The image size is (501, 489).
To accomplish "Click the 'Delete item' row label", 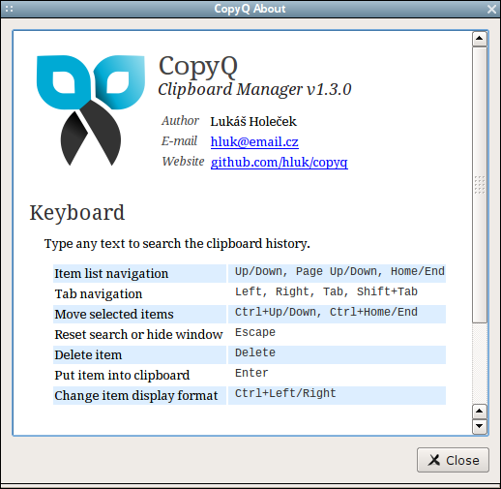I will [x=88, y=354].
